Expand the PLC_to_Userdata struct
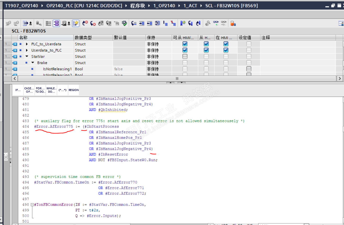The width and height of the screenshot is (344, 225). pyautogui.click(x=27, y=44)
